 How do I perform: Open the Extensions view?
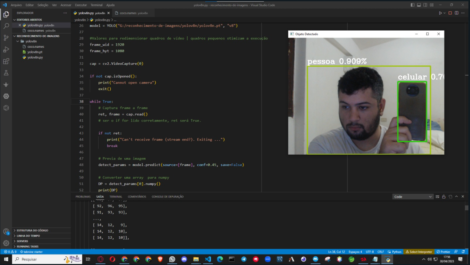tap(6, 61)
